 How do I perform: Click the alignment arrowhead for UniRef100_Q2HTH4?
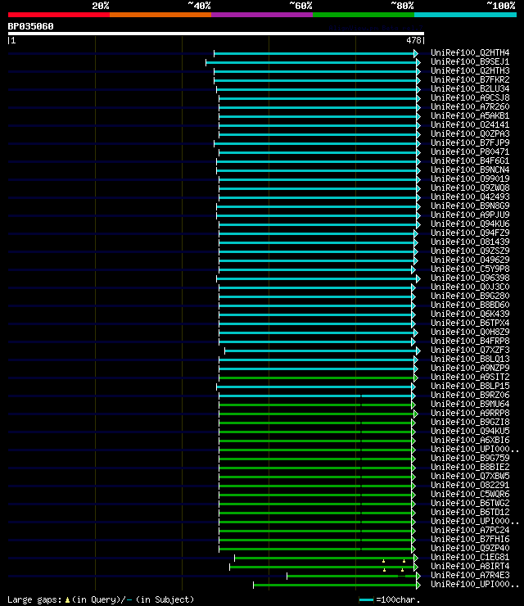click(x=416, y=53)
